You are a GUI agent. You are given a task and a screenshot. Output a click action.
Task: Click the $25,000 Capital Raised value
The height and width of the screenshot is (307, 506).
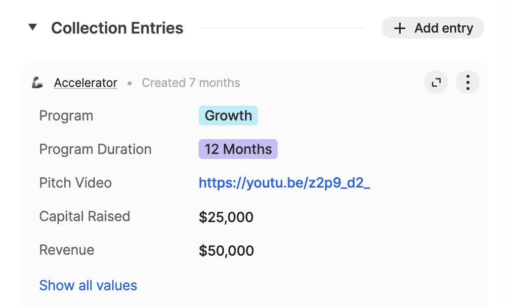tap(226, 217)
